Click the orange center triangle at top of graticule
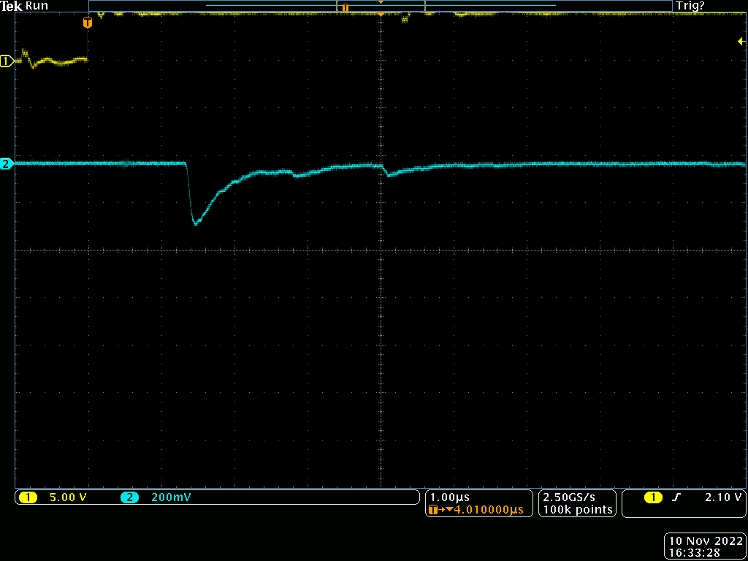 pos(381,15)
